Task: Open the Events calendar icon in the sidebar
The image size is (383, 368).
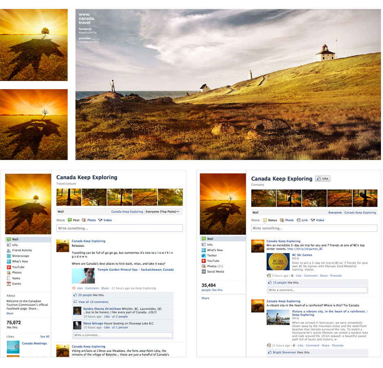Action: point(9,284)
